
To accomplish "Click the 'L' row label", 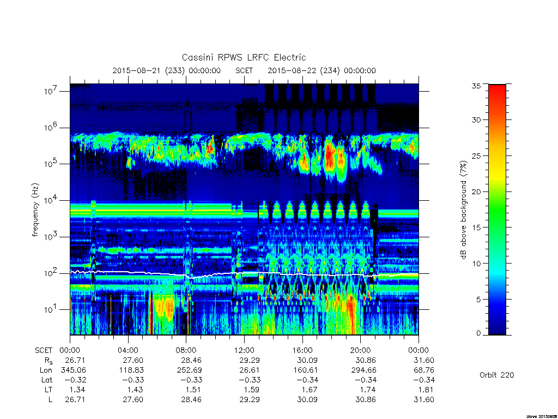I will point(50,399).
